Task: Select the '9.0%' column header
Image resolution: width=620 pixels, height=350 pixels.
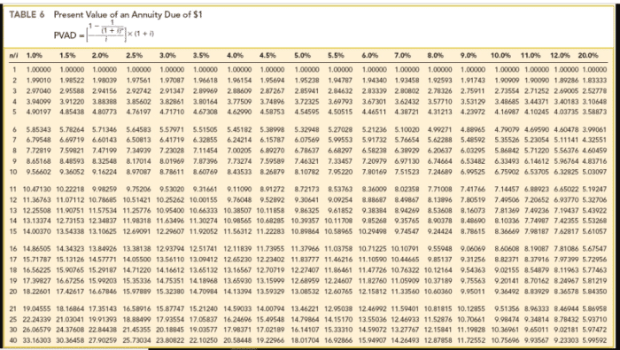Action: [x=469, y=55]
